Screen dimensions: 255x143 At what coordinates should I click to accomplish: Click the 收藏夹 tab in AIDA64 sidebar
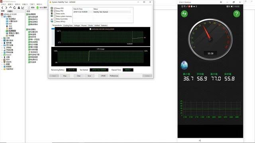(x=10, y=11)
